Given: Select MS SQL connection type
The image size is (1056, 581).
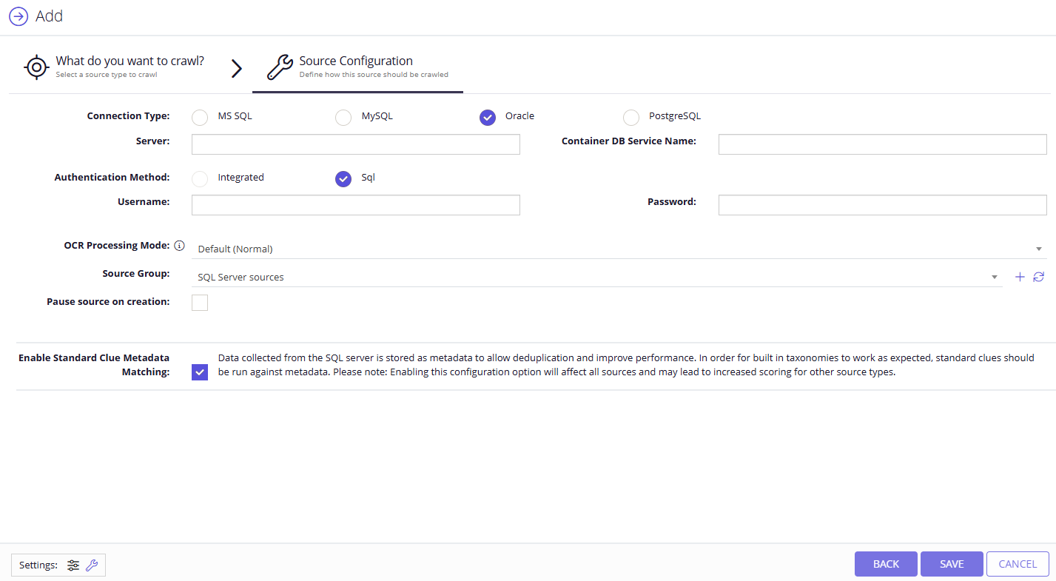Looking at the screenshot, I should click(x=200, y=118).
